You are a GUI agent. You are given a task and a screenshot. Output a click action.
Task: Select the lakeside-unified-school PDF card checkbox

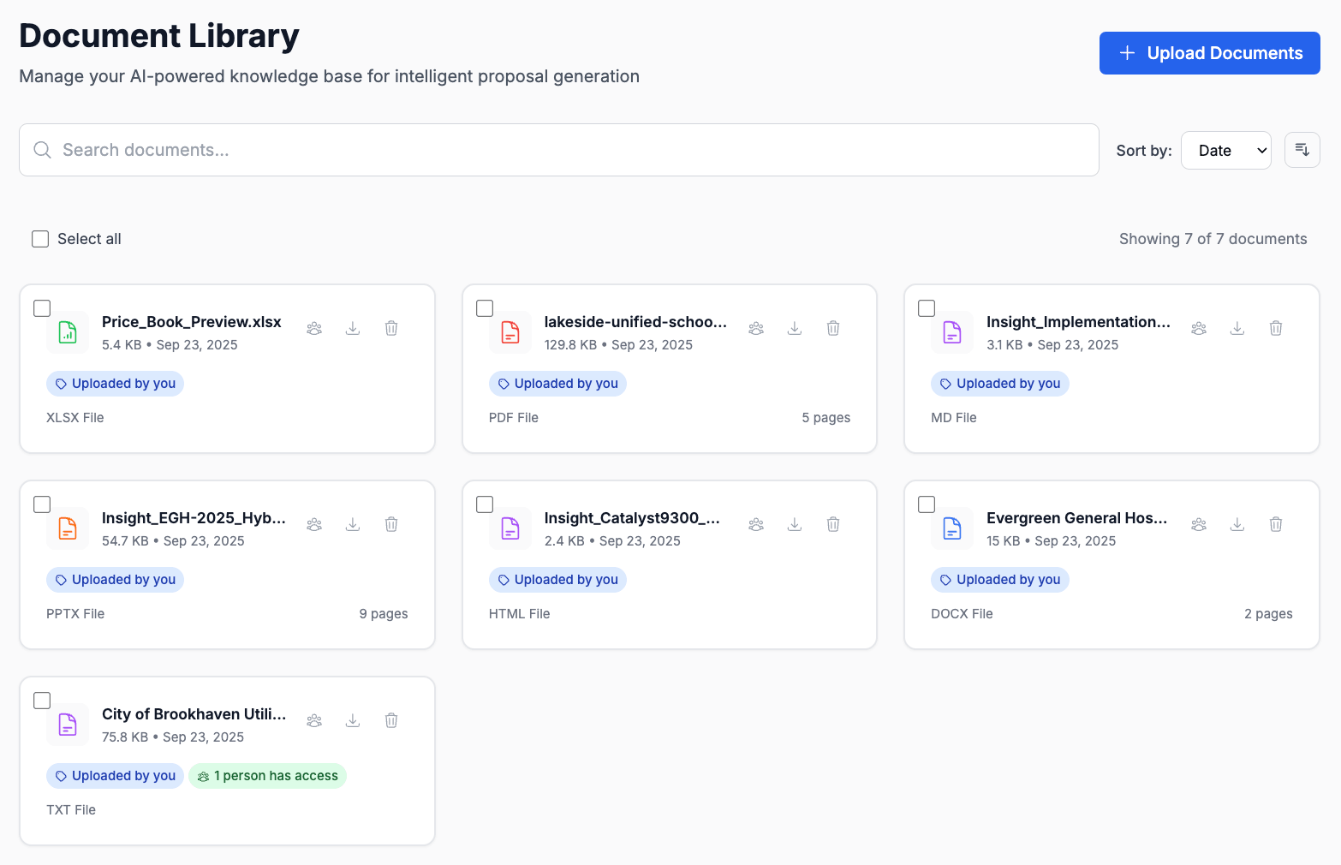pyautogui.click(x=484, y=307)
